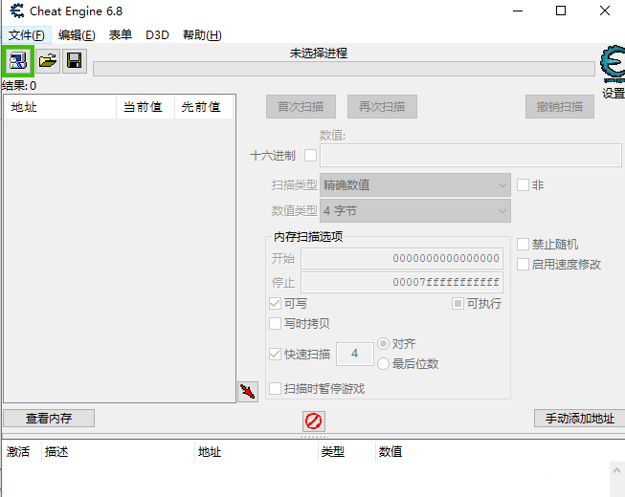
Task: Click the red no-entry clear list icon
Action: pos(314,421)
